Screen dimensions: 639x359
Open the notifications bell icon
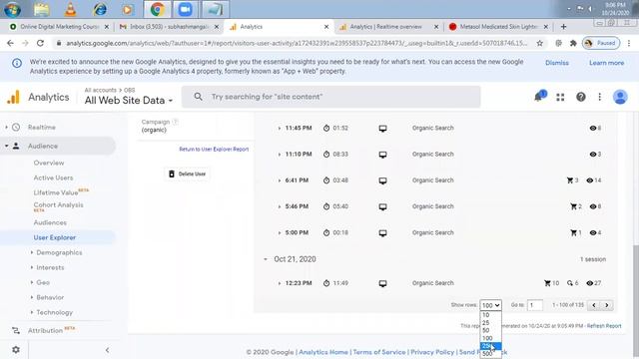click(x=539, y=97)
